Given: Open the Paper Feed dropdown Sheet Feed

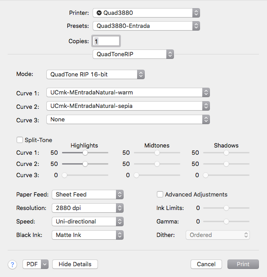Looking at the screenshot, I should point(88,195).
